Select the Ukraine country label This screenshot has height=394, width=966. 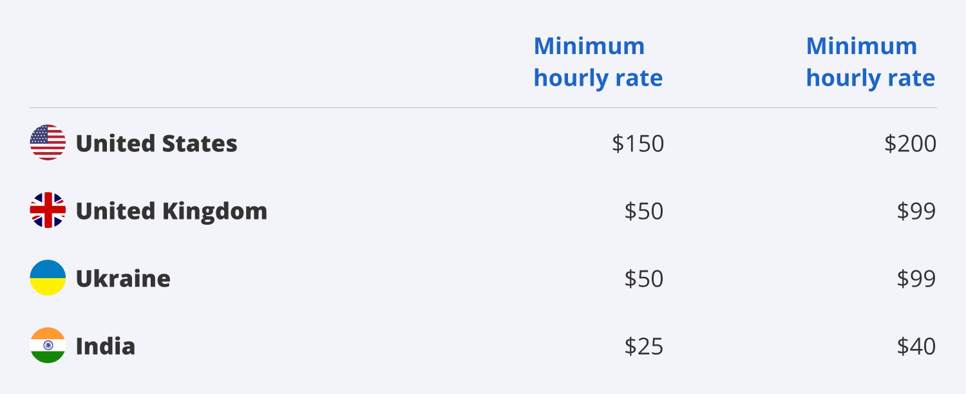[x=123, y=279]
